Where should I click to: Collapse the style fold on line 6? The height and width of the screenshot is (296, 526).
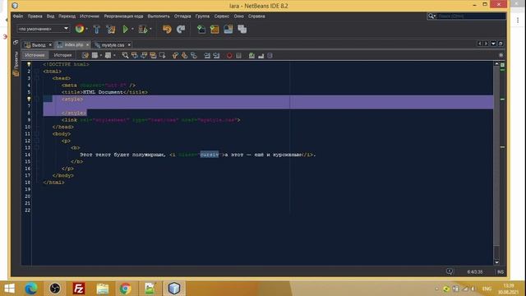[x=37, y=99]
